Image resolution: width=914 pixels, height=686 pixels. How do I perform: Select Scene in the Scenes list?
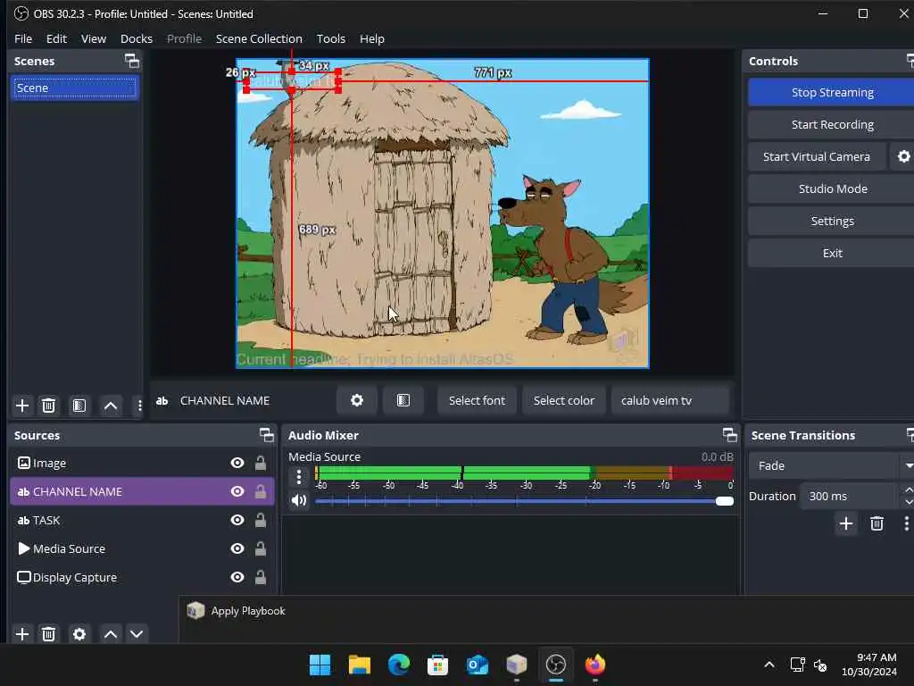(x=75, y=88)
